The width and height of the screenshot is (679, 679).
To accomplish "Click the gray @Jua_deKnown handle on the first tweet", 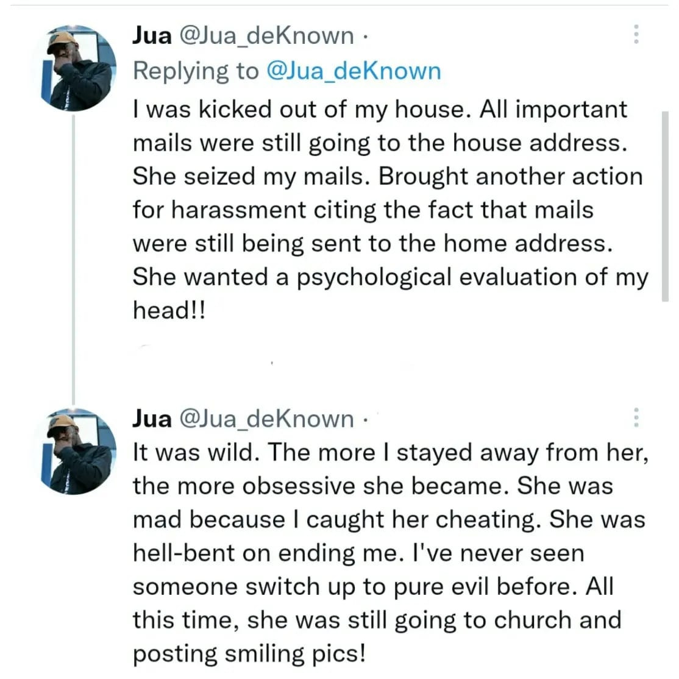I will click(x=267, y=35).
